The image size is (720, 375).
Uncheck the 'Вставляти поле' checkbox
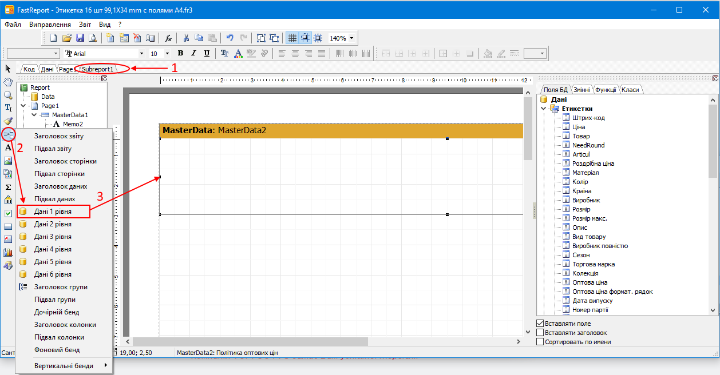540,324
